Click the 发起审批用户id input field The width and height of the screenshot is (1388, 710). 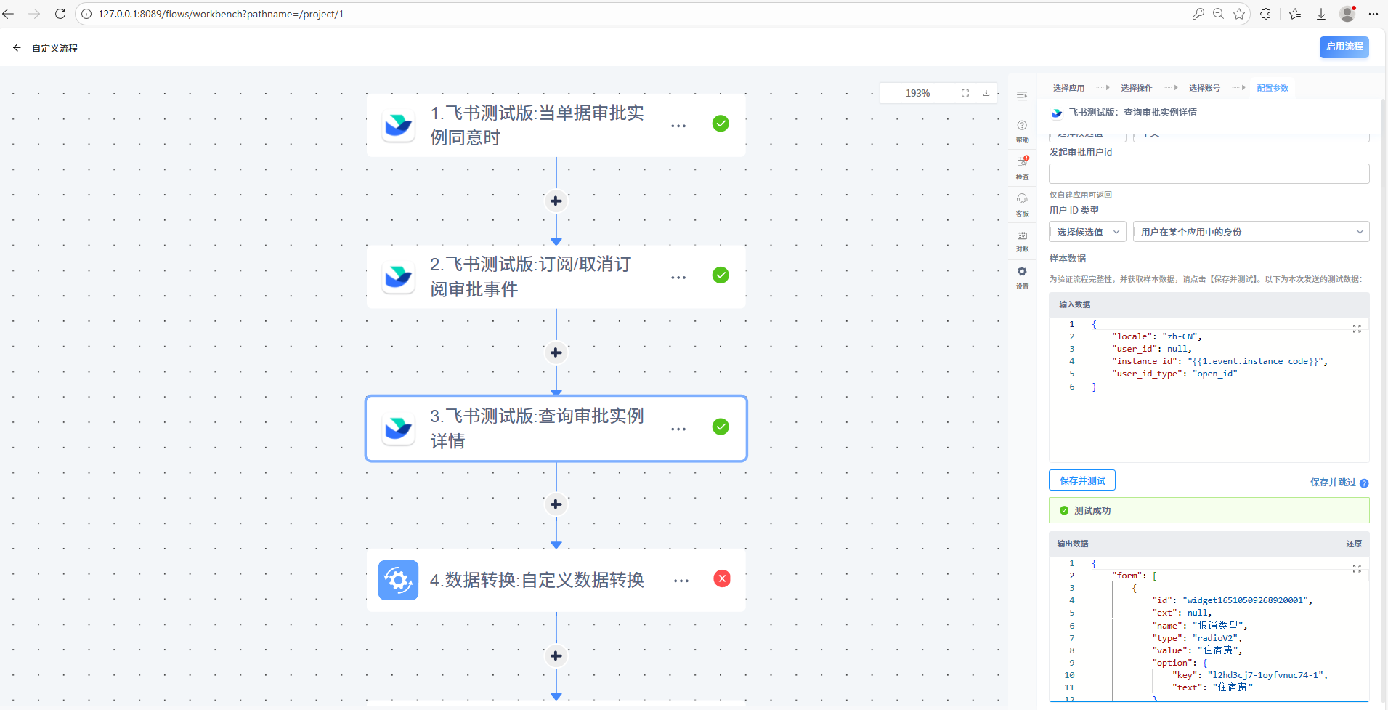(1209, 174)
